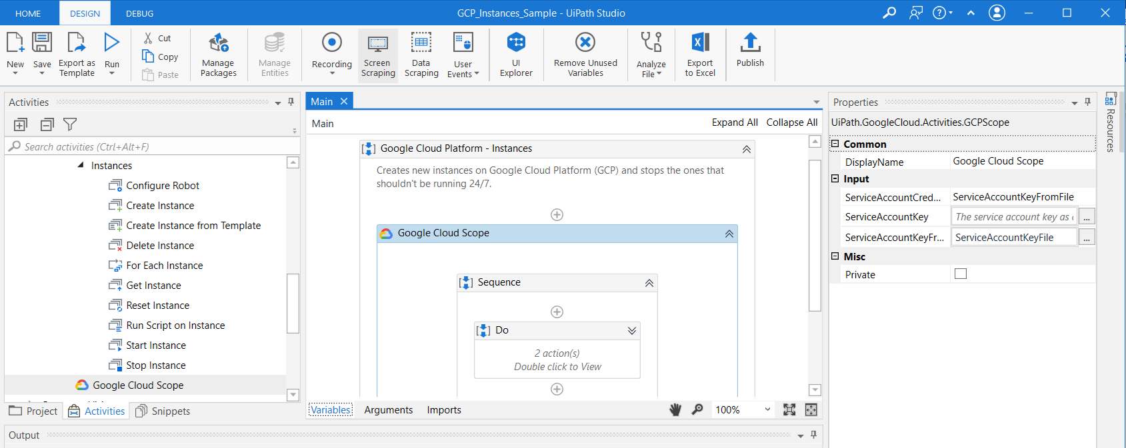Add activity above Google Cloud Scope

[x=557, y=214]
